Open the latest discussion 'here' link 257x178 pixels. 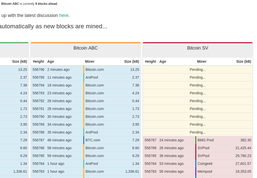(x=64, y=15)
